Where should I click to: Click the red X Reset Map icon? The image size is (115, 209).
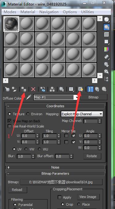tap(33, 89)
